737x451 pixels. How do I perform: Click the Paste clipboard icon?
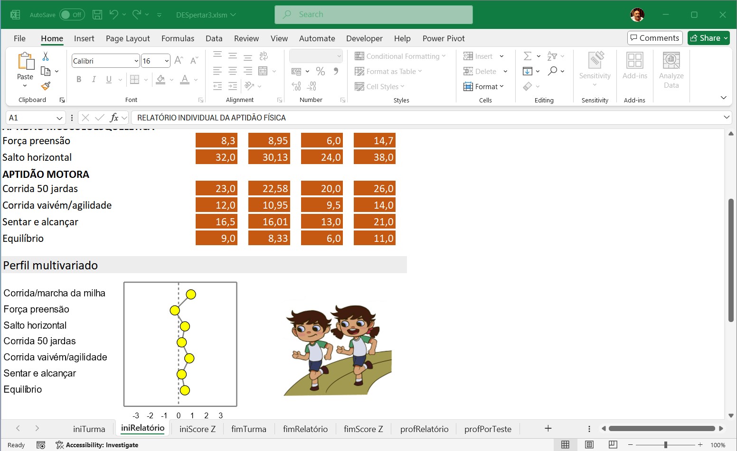point(25,62)
